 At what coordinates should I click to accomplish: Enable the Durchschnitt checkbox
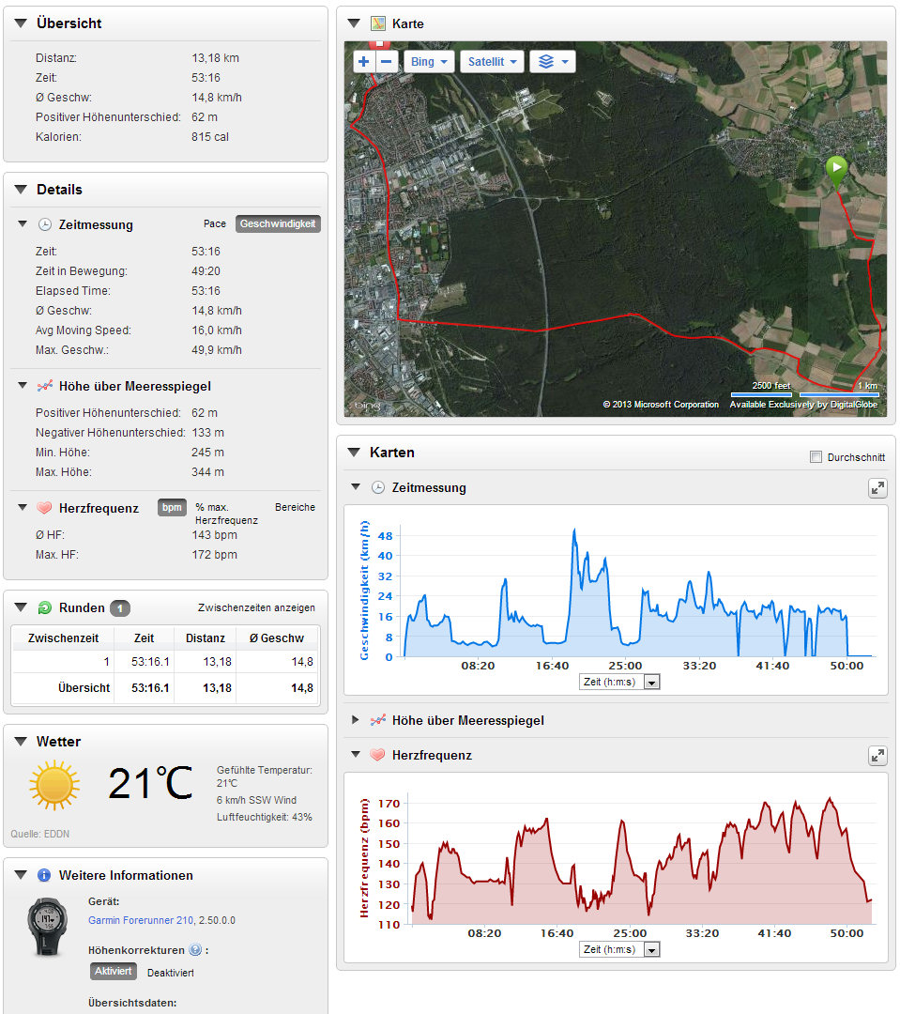[816, 457]
